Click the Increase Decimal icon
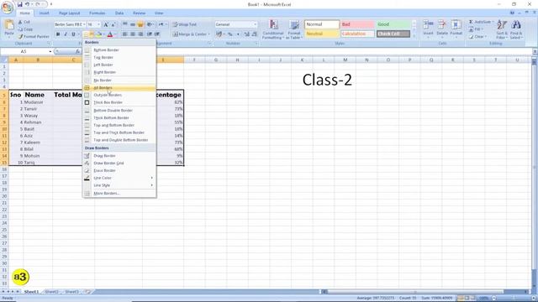 [246, 34]
